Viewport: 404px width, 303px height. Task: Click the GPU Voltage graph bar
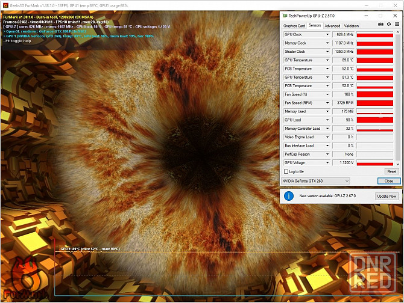pos(375,163)
